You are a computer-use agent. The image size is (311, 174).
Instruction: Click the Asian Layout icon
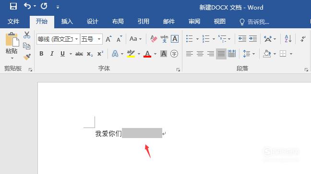(268, 39)
